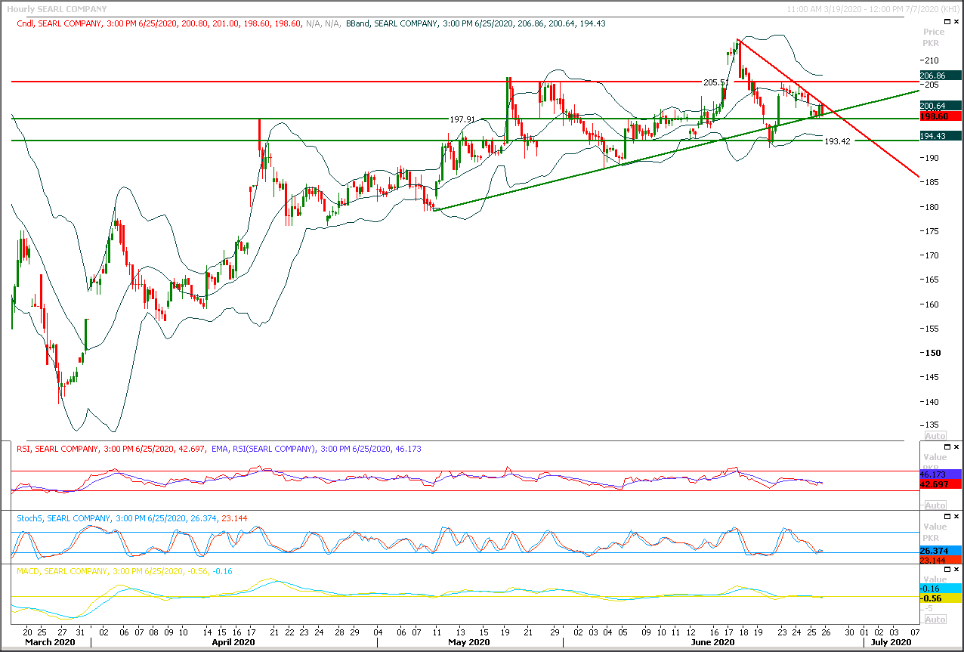The height and width of the screenshot is (652, 964).
Task: Click Auto scale button in RSI panel
Action: (x=935, y=505)
